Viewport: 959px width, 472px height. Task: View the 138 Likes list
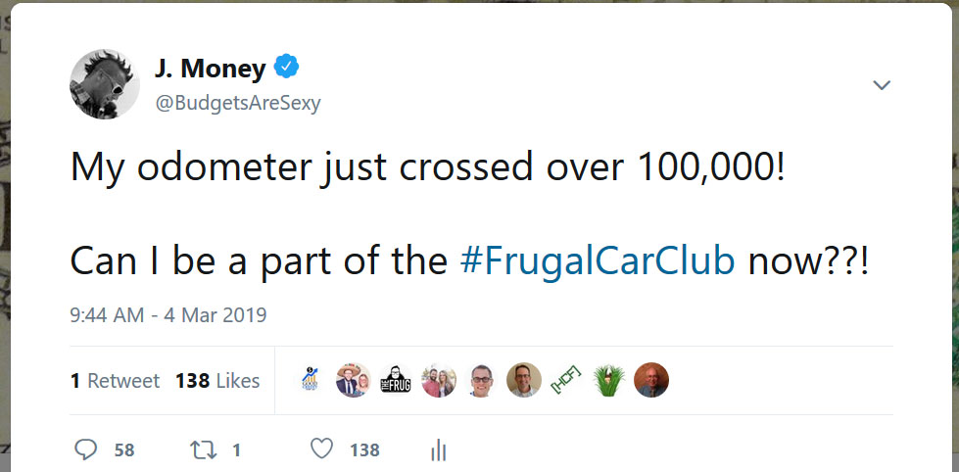[x=217, y=381]
